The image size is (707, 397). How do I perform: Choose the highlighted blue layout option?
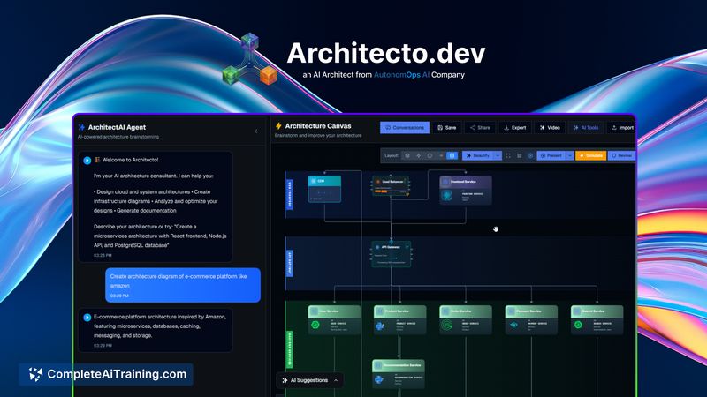tap(452, 155)
